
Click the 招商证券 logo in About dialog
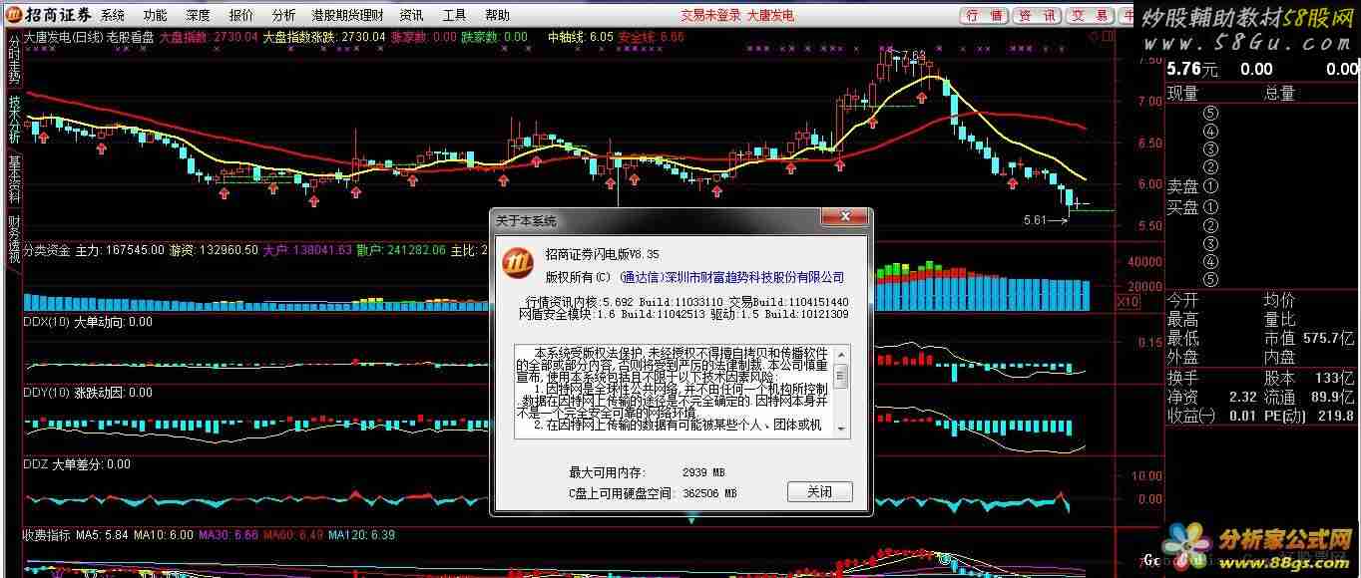pyautogui.click(x=516, y=261)
